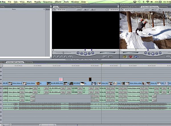Mute the first green audio track
Viewport: 171px width, 126px height.
click(1, 88)
